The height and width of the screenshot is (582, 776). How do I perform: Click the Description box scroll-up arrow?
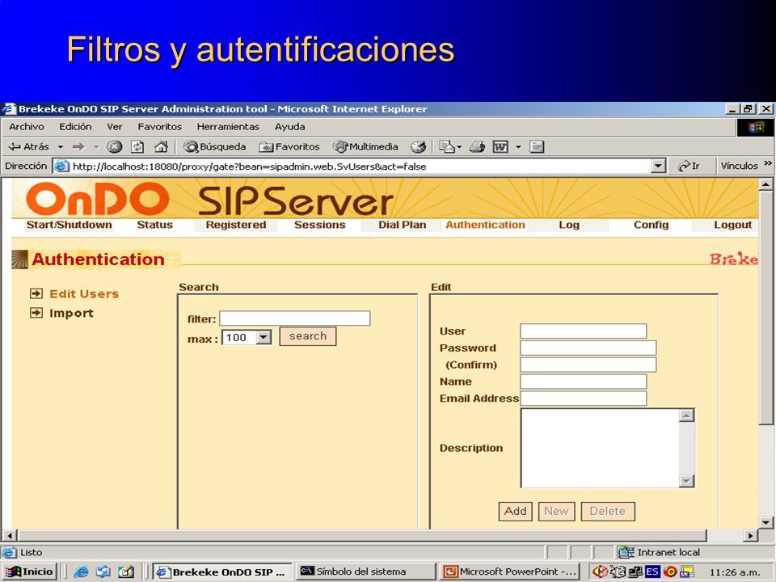point(686,415)
